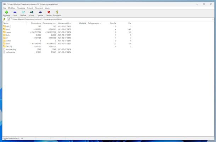Click the 7-Zip app icon in the title bar

click(x=5, y=4)
